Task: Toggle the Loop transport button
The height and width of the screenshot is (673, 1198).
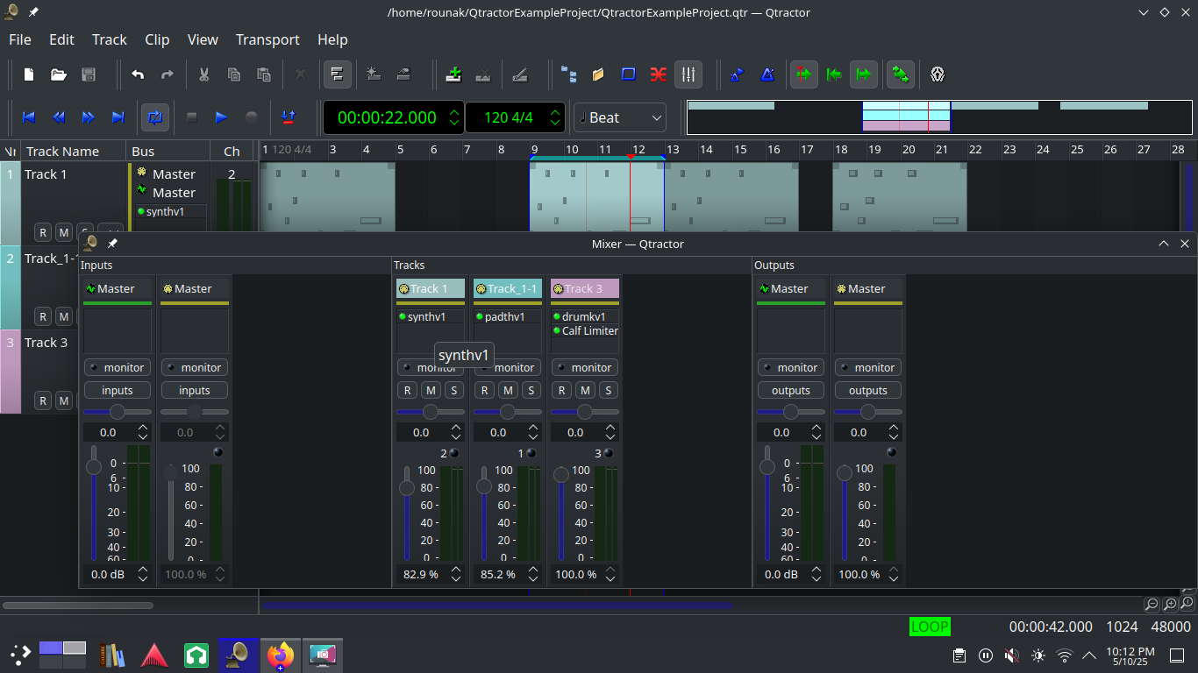Action: [154, 117]
